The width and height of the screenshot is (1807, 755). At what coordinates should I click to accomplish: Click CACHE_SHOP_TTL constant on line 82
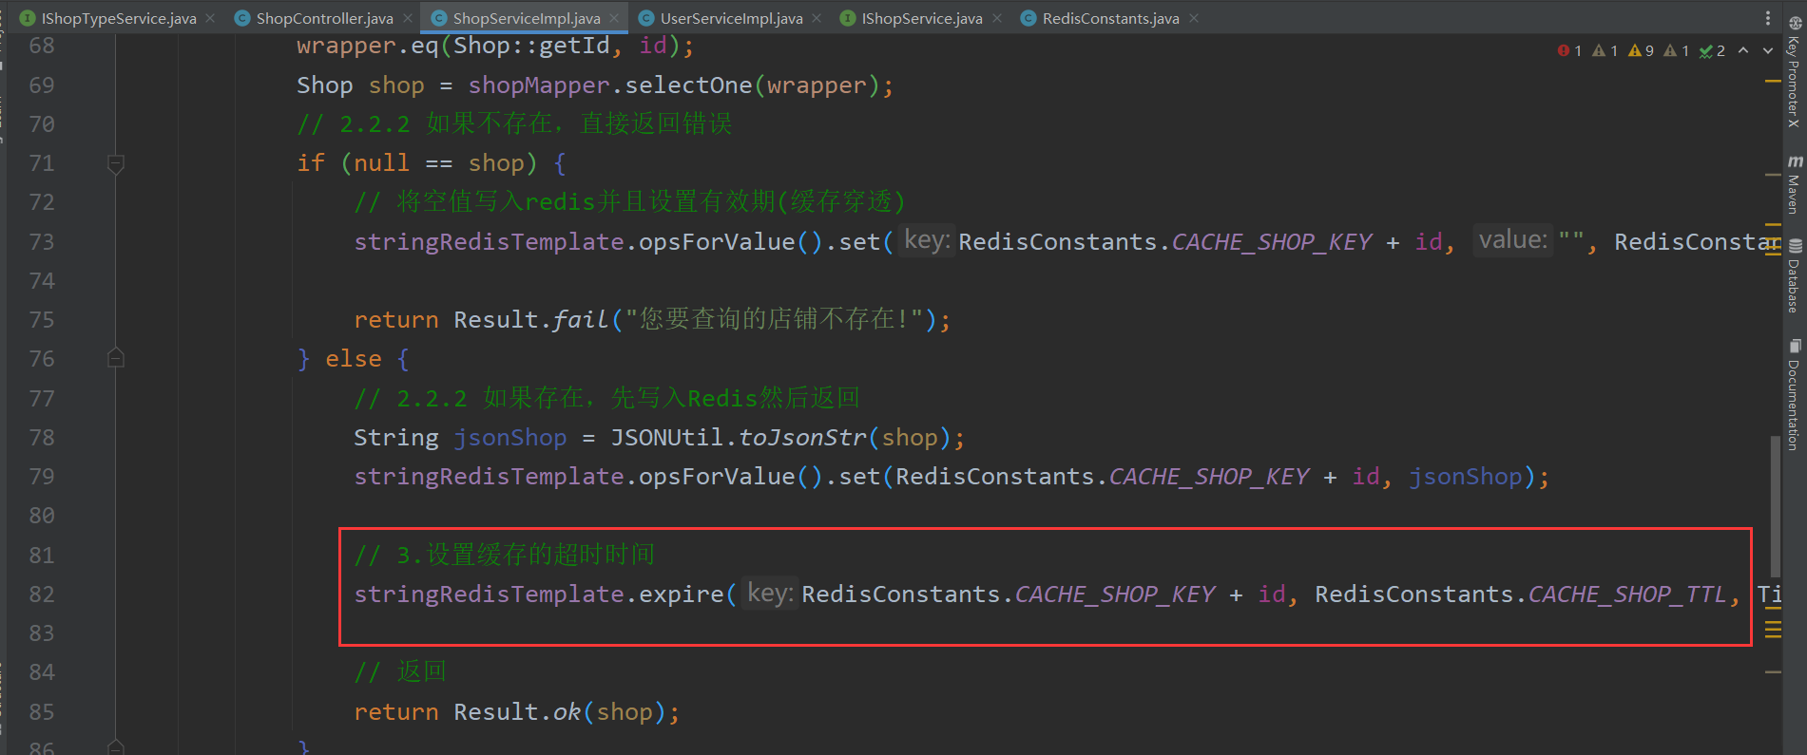(1627, 595)
